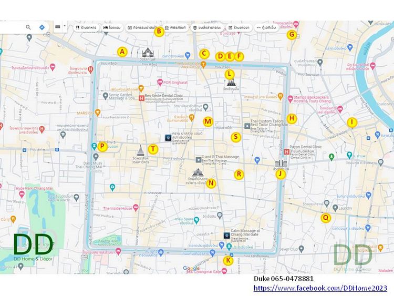Open the ขนส่งสาธารณะ (transit) filter chip
Image resolution: width=394 pixels, height=296 pixels.
[206, 27]
